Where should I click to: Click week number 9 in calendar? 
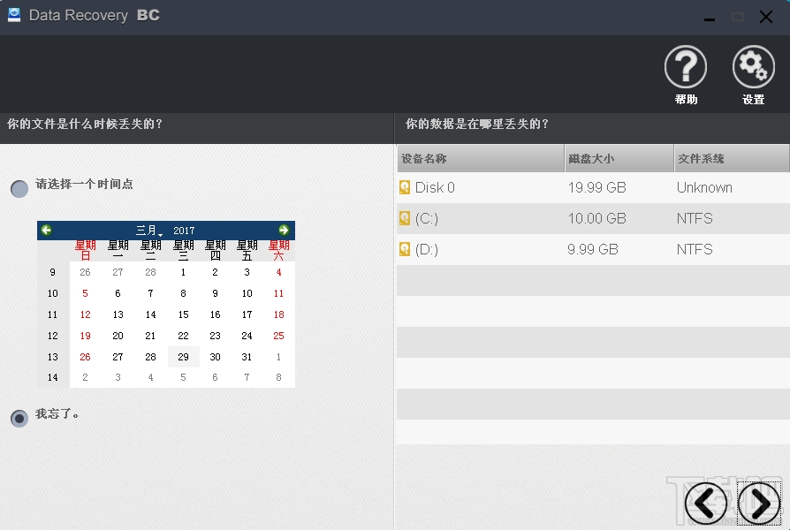[x=52, y=272]
